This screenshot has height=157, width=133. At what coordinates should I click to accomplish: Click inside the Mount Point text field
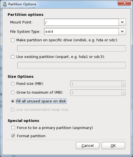[81, 22]
